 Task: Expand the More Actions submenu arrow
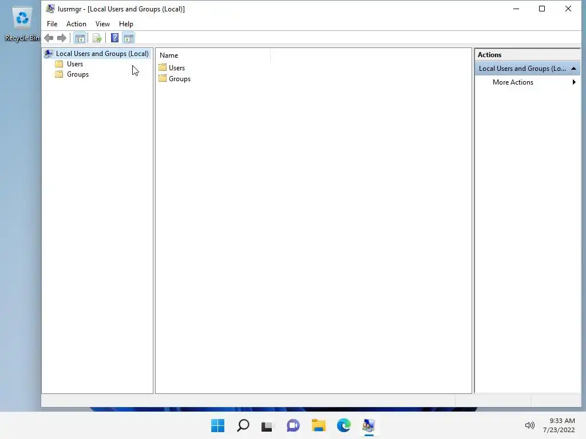click(x=574, y=82)
